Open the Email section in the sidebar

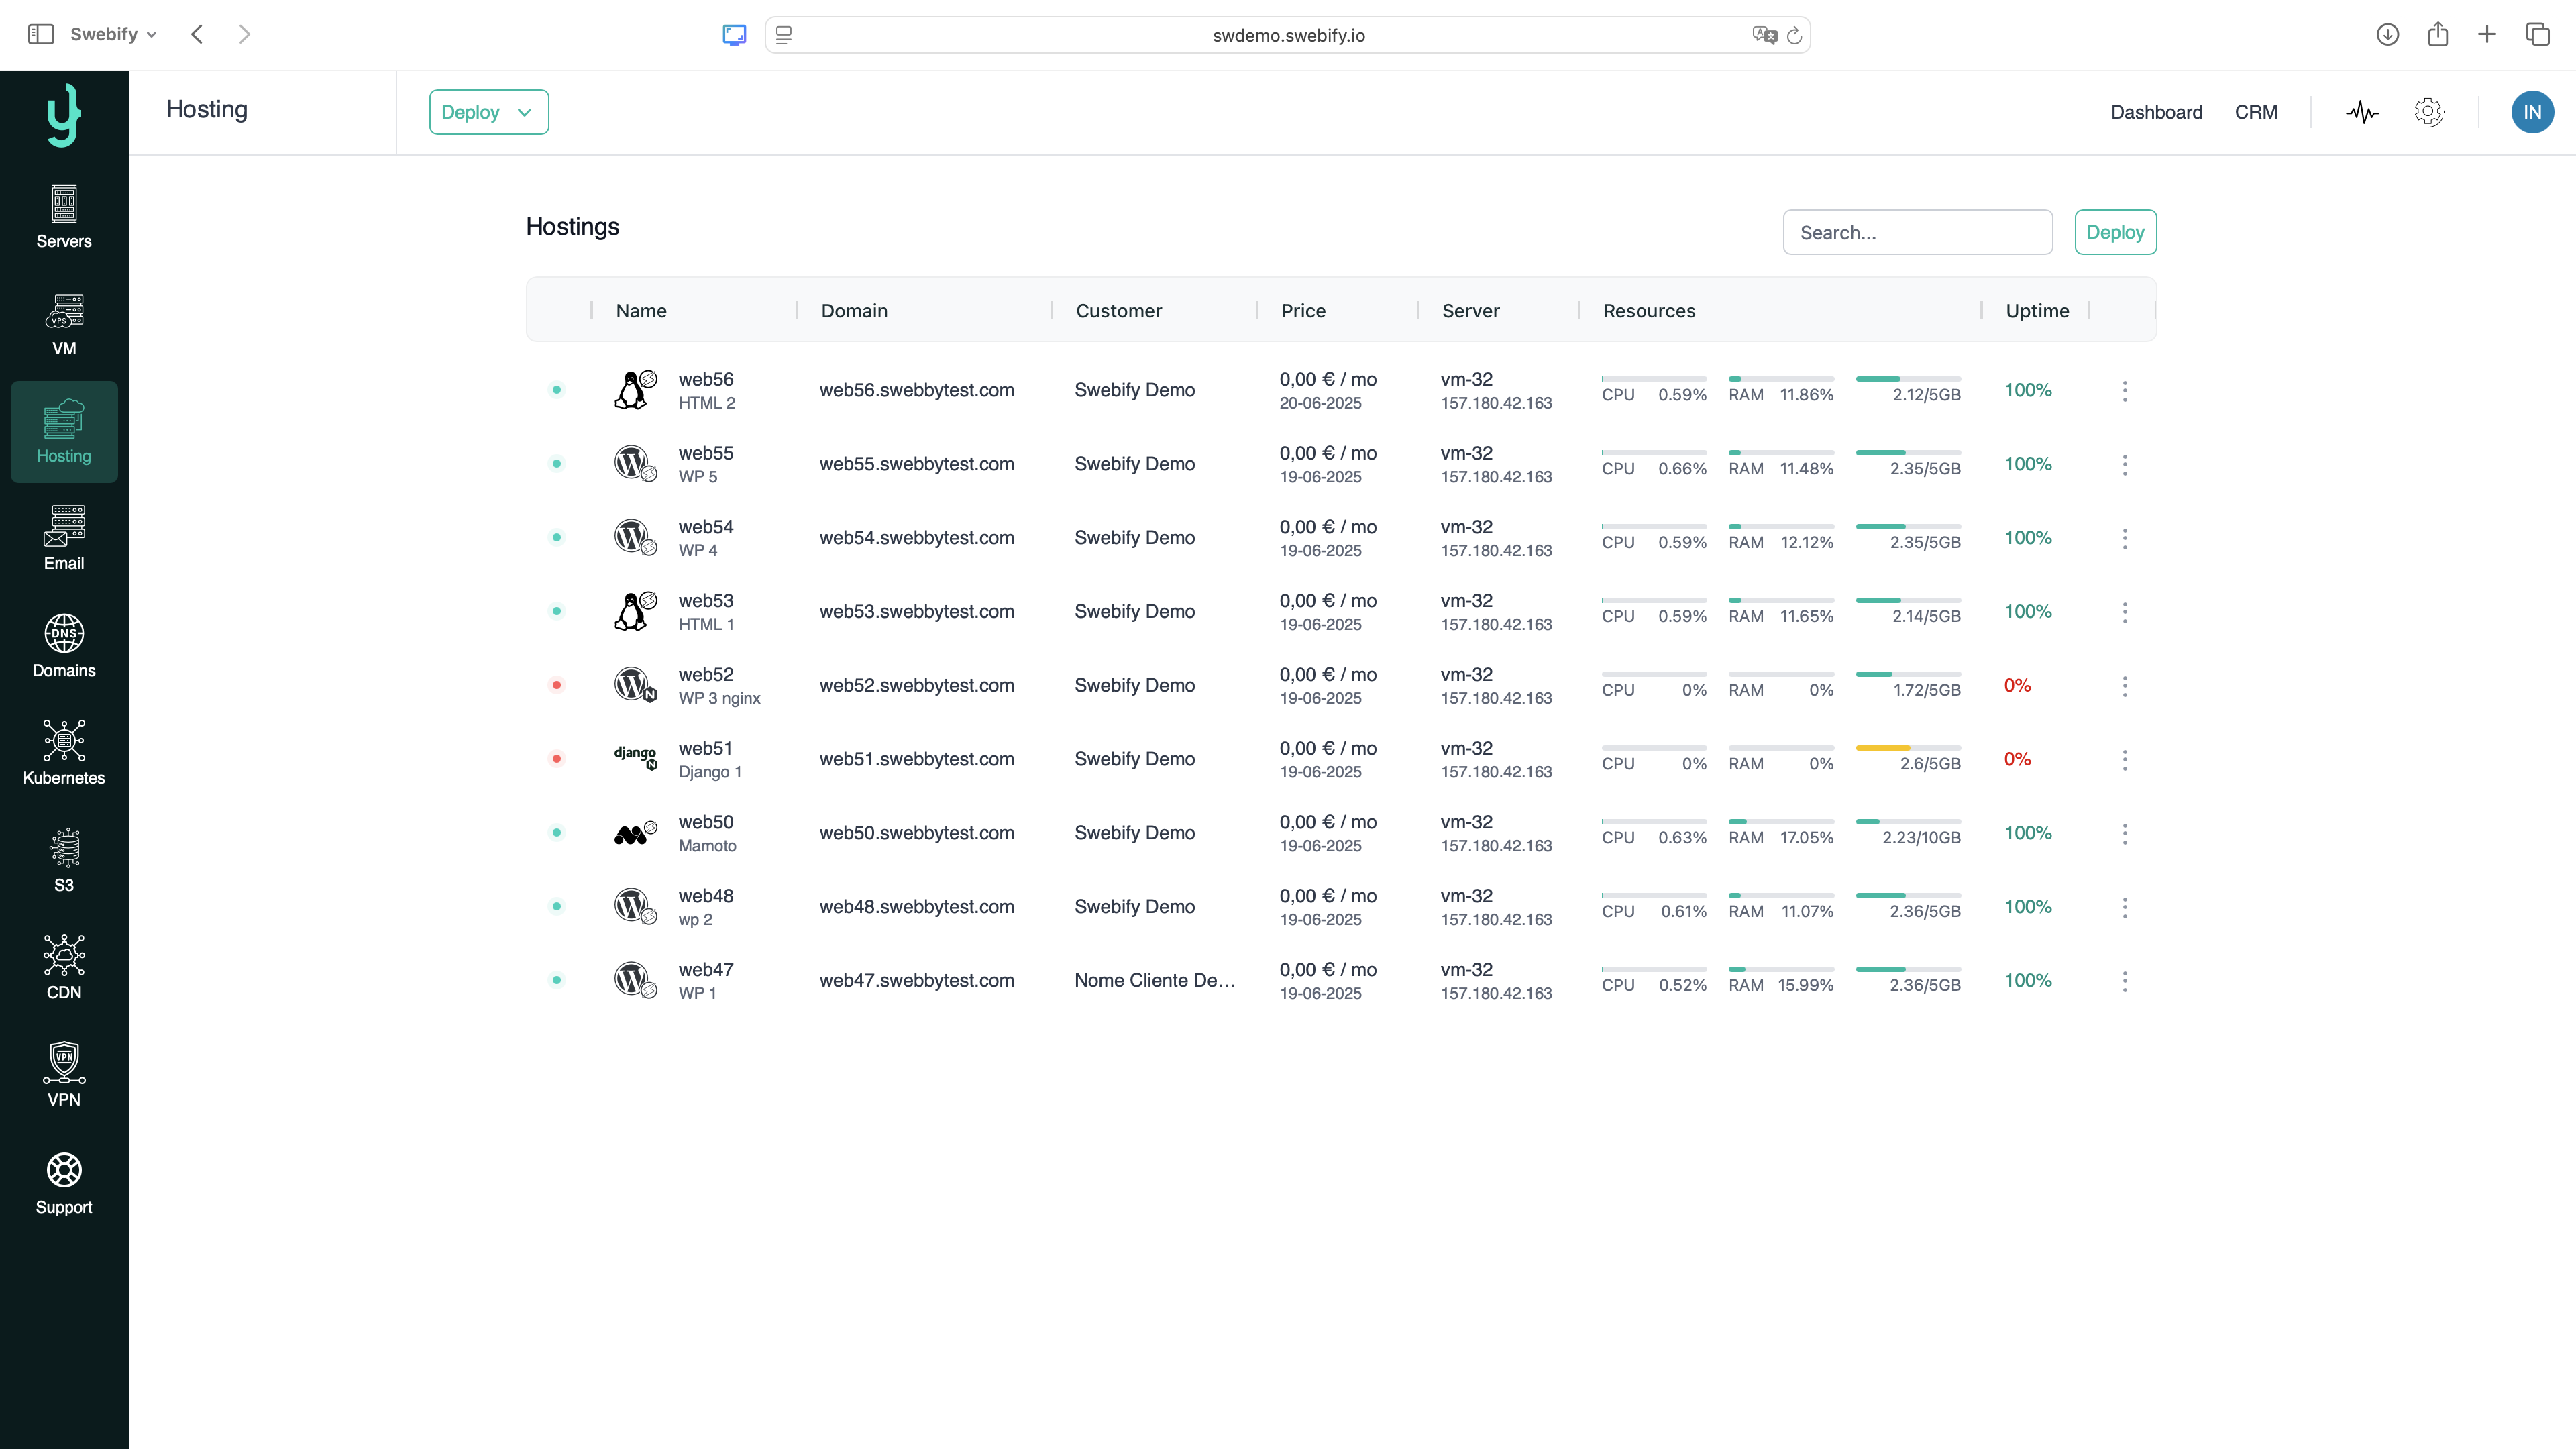(x=64, y=538)
